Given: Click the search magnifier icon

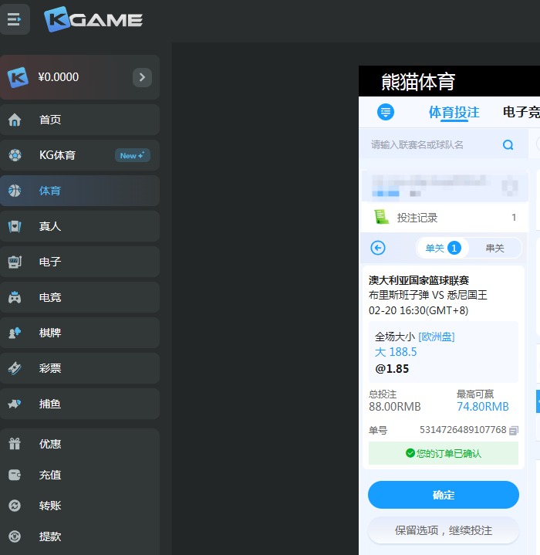Looking at the screenshot, I should click(x=508, y=145).
